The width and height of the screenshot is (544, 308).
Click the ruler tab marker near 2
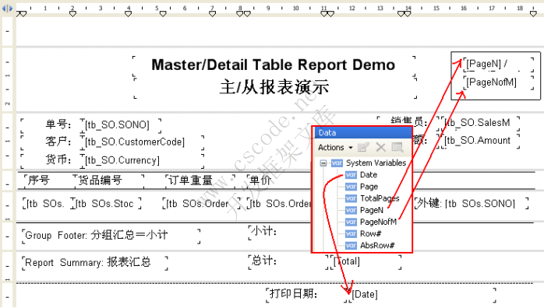tap(72, 13)
